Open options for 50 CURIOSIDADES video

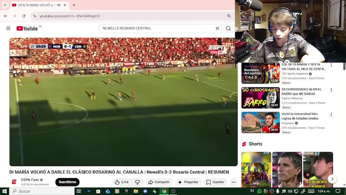(331, 90)
